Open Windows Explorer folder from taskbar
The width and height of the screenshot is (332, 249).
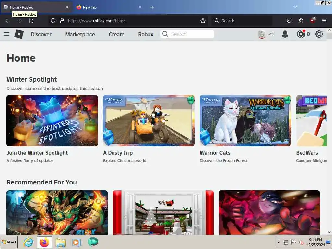tap(61, 242)
